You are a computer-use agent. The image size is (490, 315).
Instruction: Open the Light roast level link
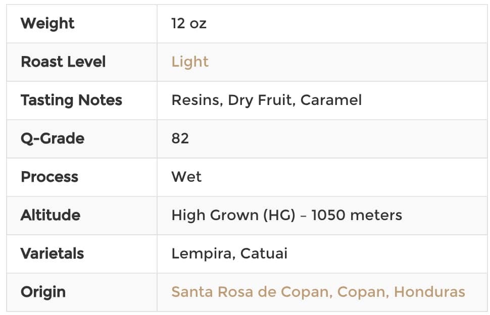pyautogui.click(x=190, y=62)
